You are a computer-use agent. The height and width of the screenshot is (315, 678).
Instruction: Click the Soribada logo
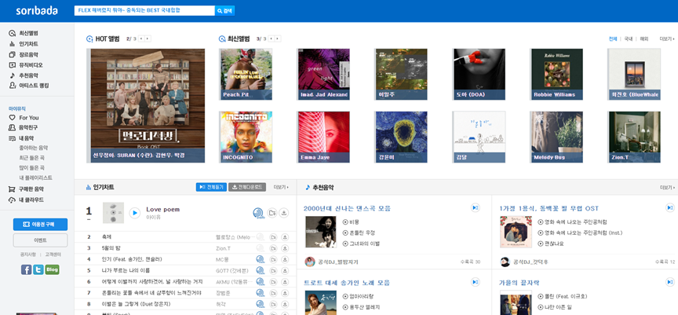[37, 11]
